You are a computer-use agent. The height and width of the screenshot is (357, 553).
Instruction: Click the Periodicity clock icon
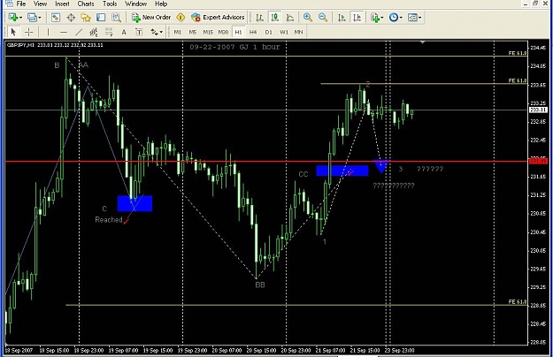coord(394,18)
